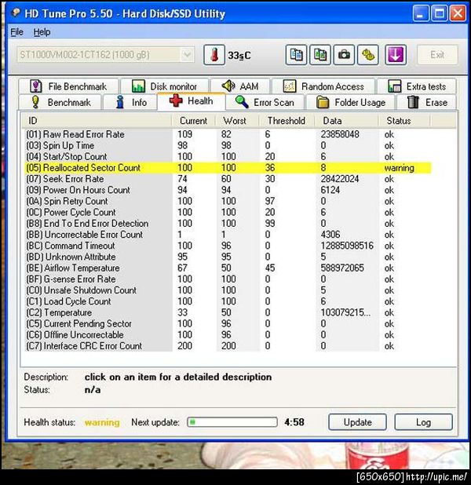471x485 pixels.
Task: Click the Random Access tab icon
Action: [290, 86]
